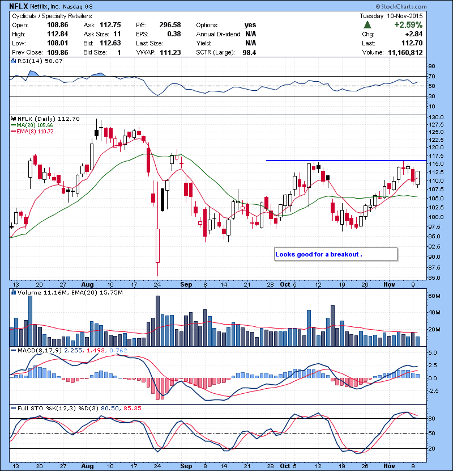
Task: Click the RSI(14) indicator icon
Action: 13,61
